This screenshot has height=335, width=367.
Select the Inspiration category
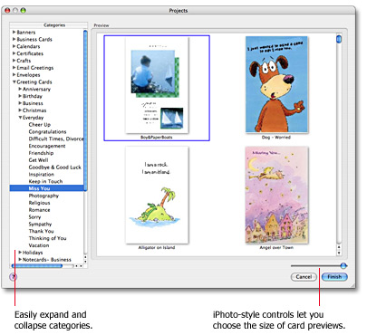41,174
